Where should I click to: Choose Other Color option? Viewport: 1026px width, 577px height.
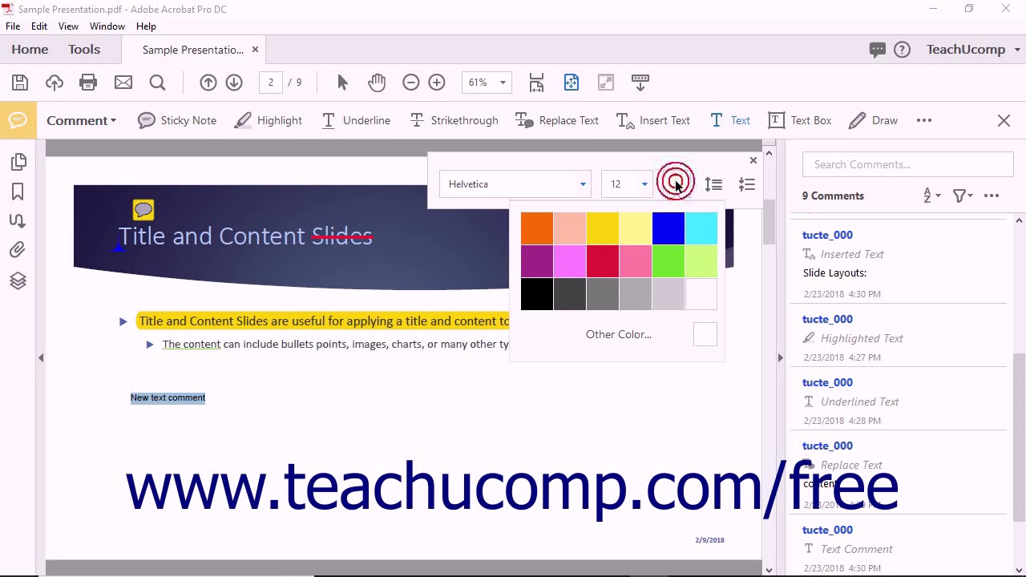[x=619, y=334]
